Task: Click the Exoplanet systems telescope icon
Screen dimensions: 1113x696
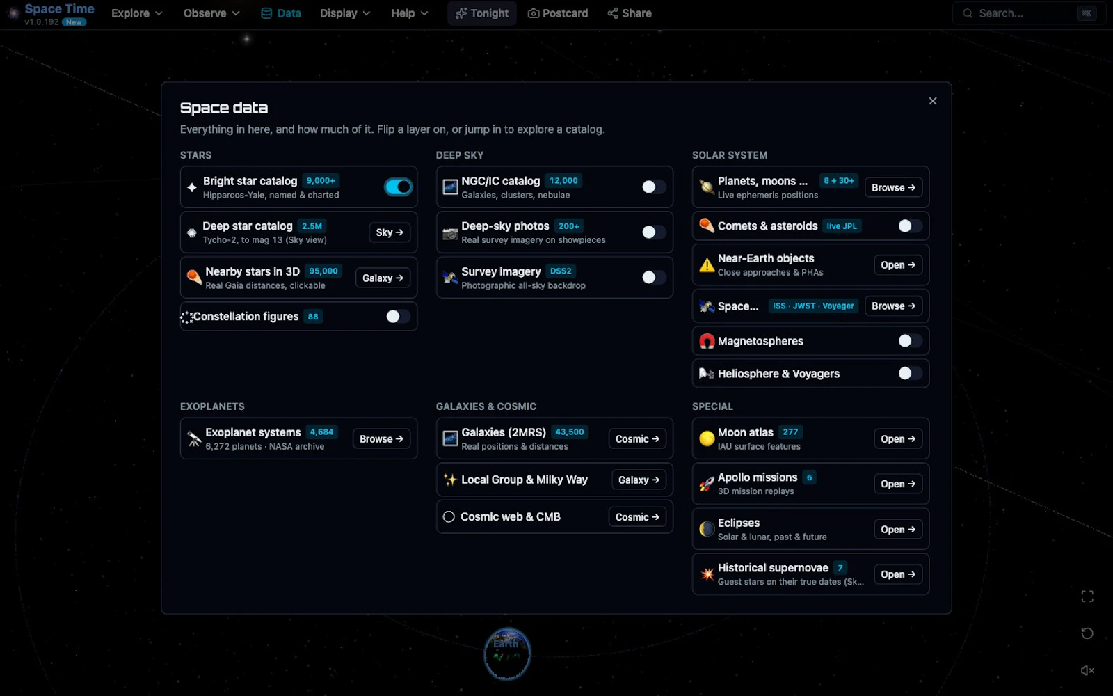Action: pos(194,438)
